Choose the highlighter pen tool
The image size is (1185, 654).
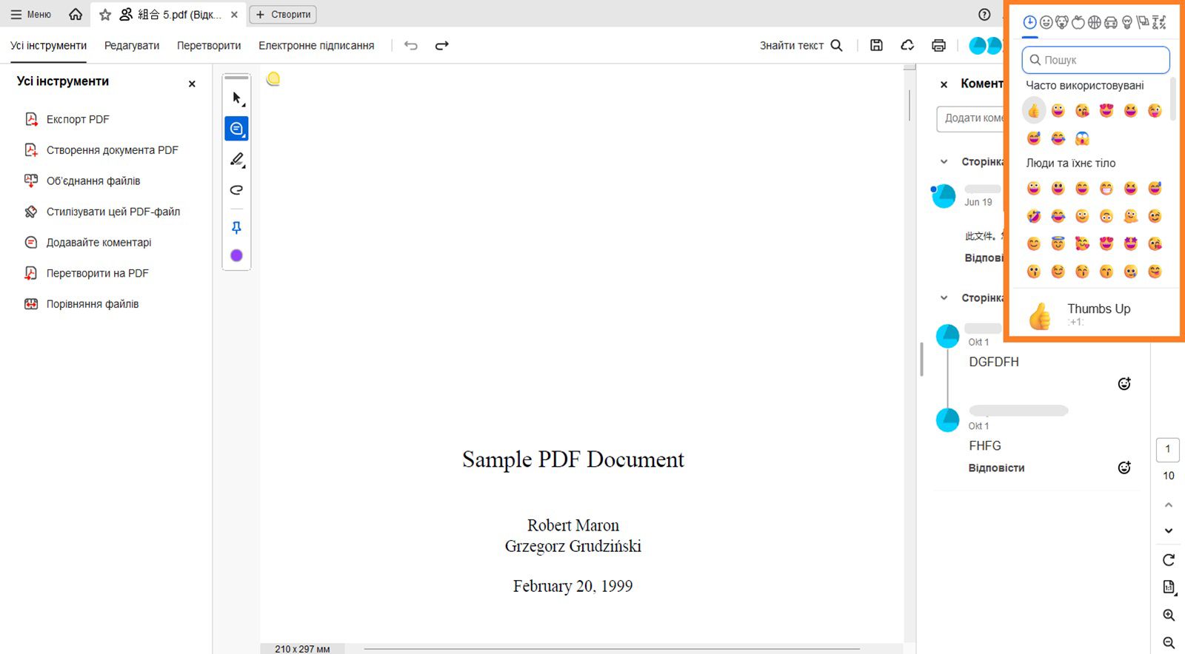(236, 159)
